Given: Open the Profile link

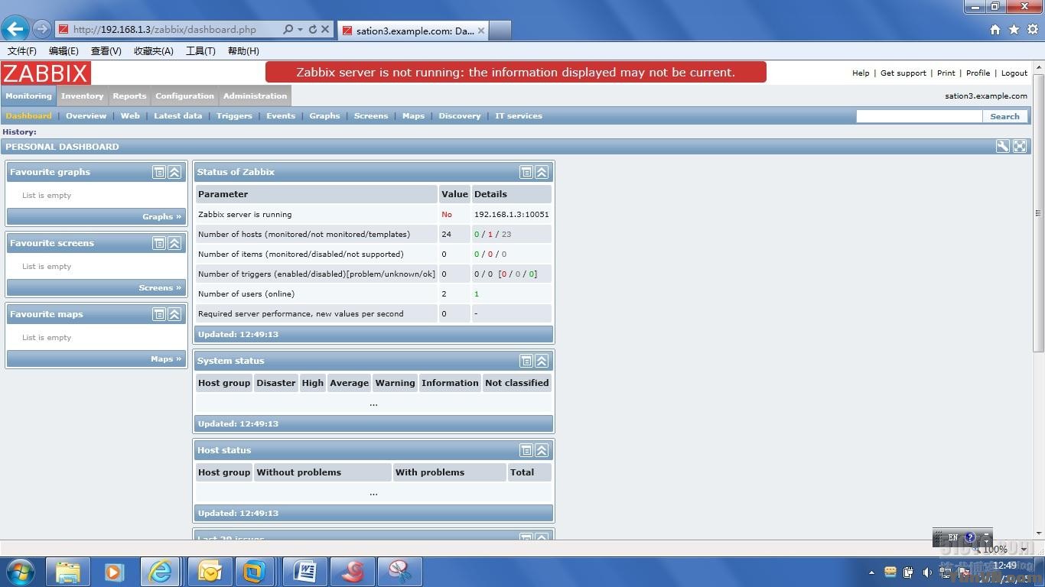Looking at the screenshot, I should click(978, 73).
